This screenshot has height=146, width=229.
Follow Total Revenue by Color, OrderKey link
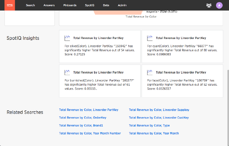pyautogui.click(x=83, y=118)
